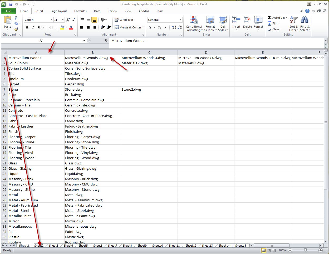The height and width of the screenshot is (254, 329).
Task: Click the Decrease Font Size icon
Action: point(73,20)
